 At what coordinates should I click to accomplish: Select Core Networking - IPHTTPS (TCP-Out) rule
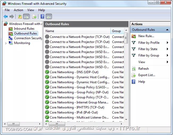[x=77, y=107]
